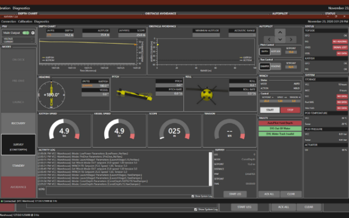The image size is (349, 218).
Task: Open the Main Output settings gear
Action: [x=33, y=33]
